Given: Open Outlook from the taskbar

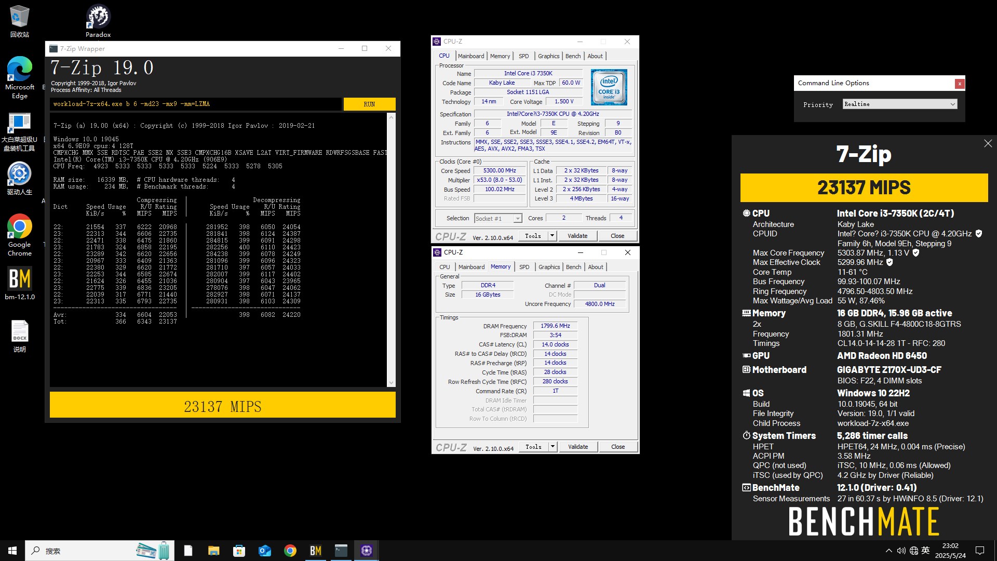Looking at the screenshot, I should [x=264, y=551].
